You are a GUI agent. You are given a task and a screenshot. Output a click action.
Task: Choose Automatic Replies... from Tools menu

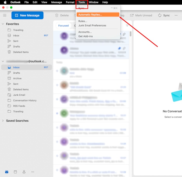(98, 15)
